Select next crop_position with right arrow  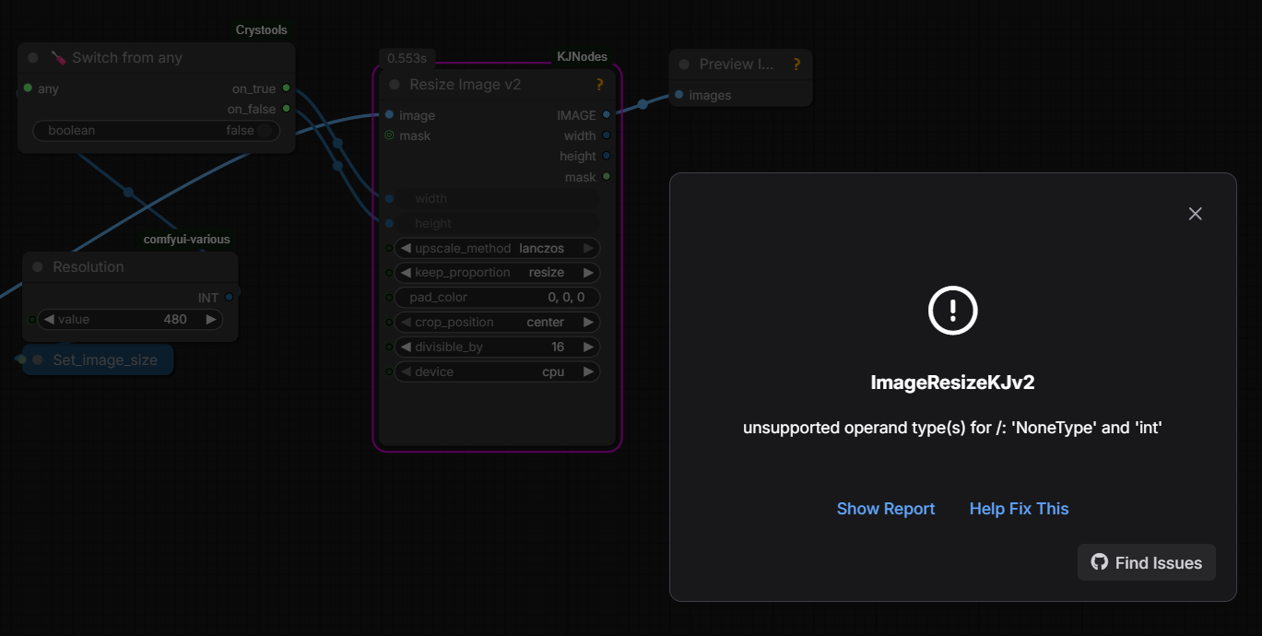(588, 323)
